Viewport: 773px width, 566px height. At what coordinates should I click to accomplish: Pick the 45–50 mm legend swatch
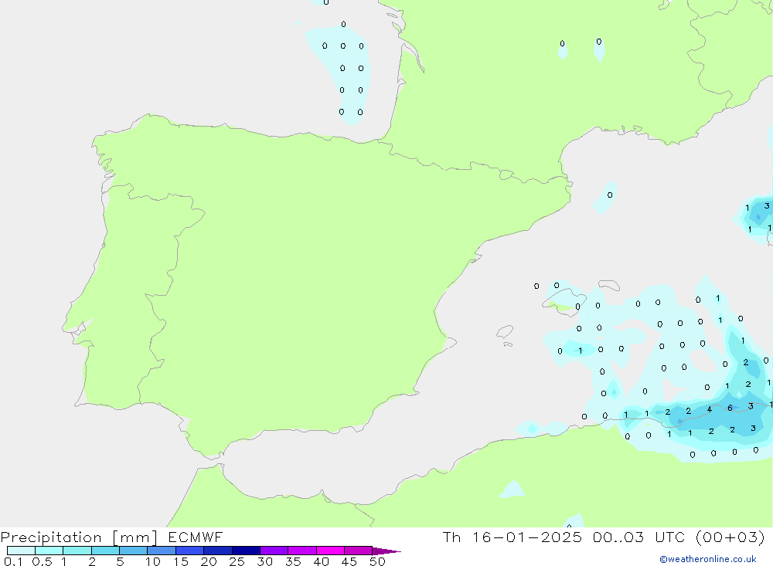(357, 551)
